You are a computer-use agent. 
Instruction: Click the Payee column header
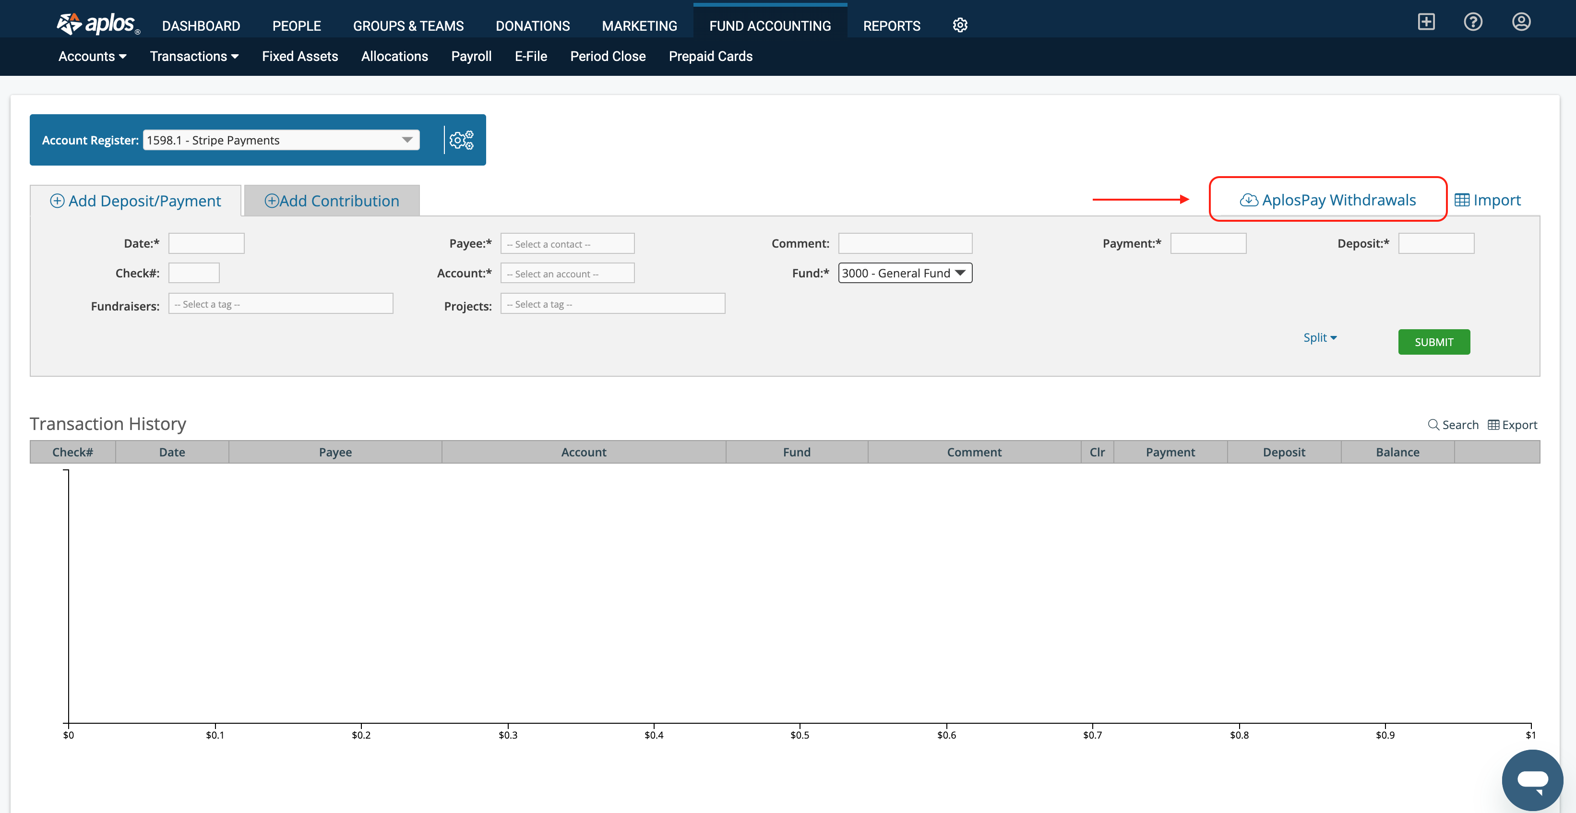tap(335, 452)
